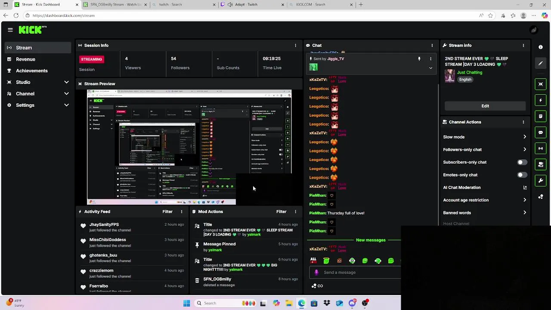Viewport: 551px width, 310px height.
Task: Click the info icon in the right rail
Action: [x=541, y=47]
